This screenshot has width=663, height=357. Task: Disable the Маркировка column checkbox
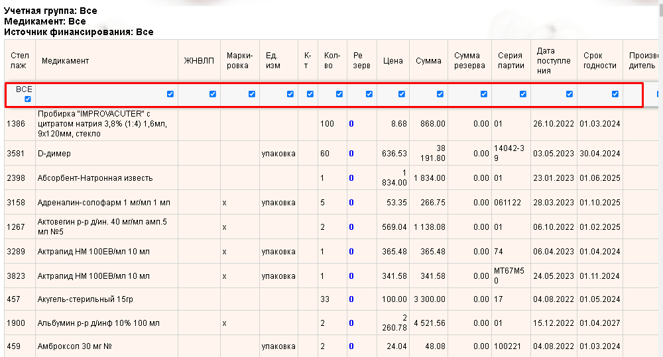tap(252, 94)
